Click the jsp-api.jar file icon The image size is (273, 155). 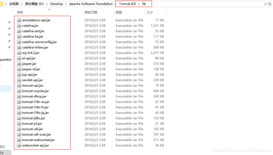[x=19, y=75]
